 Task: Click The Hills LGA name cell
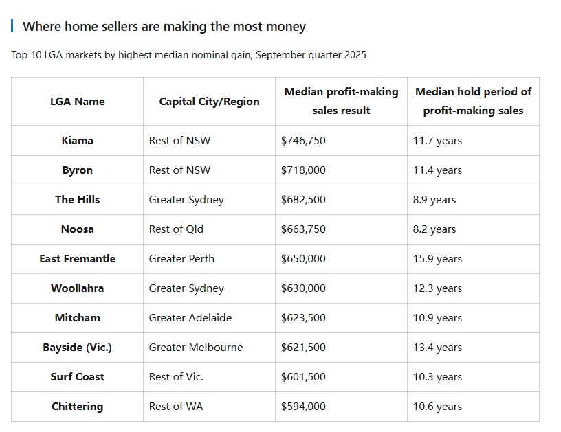[x=78, y=200]
